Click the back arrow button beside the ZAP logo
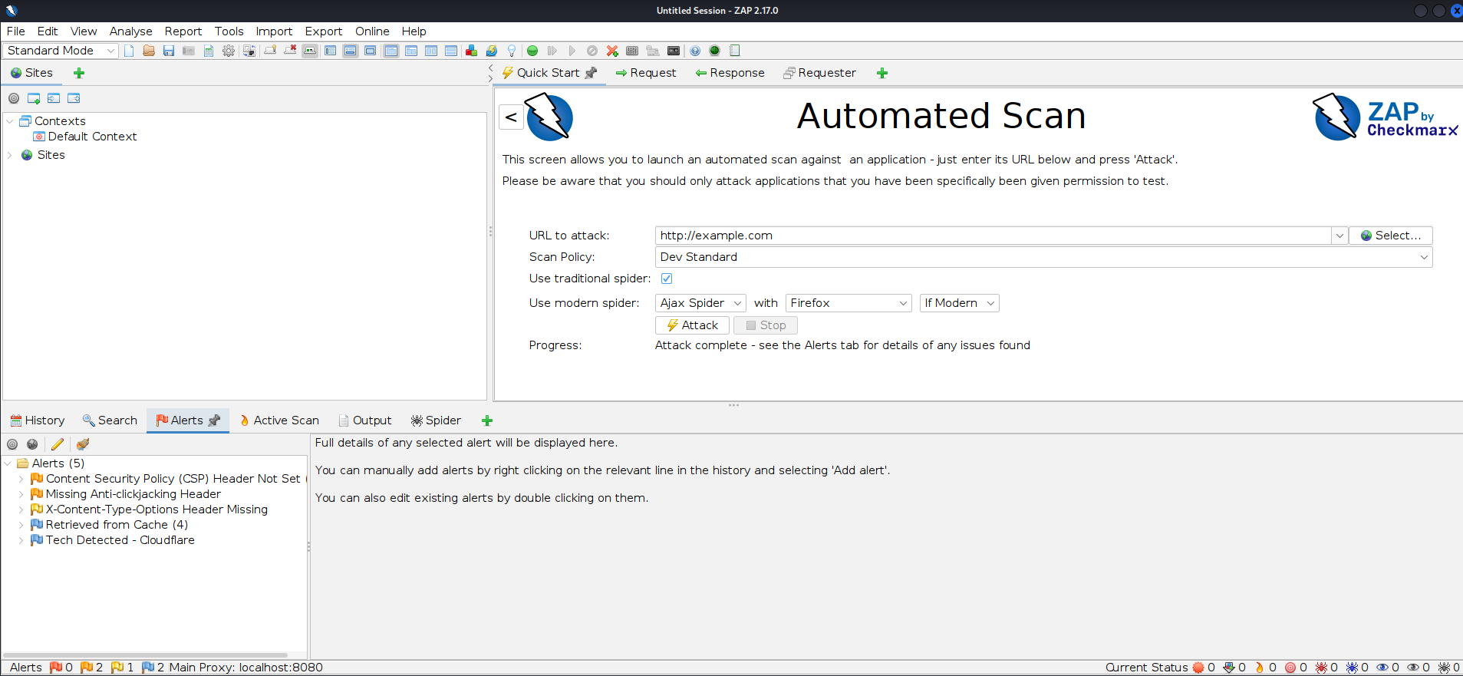The width and height of the screenshot is (1463, 676). [511, 117]
